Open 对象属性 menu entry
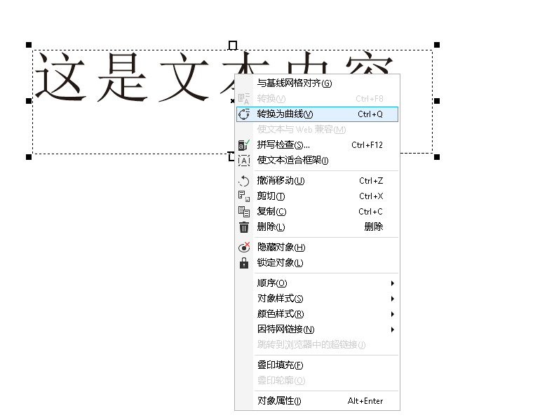This screenshot has width=547, height=420. 317,401
